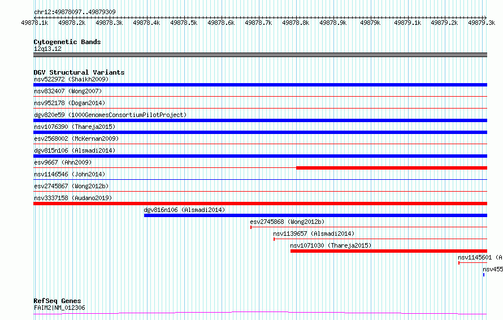Click the nsv522972 (Shaikh2009) variant label
Image resolution: width=503 pixels, height=320 pixels.
pyautogui.click(x=71, y=79)
